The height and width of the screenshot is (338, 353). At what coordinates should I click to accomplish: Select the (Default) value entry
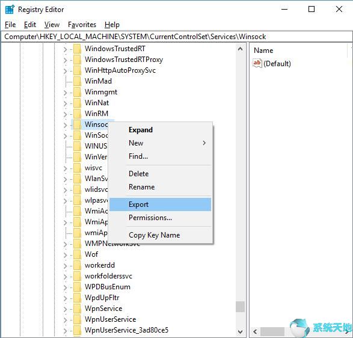tap(277, 64)
